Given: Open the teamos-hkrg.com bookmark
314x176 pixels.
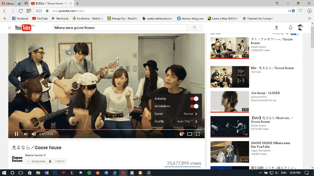Looking at the screenshot, I should click(x=190, y=19).
